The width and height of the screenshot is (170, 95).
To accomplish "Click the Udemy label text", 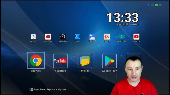I will (107, 41).
